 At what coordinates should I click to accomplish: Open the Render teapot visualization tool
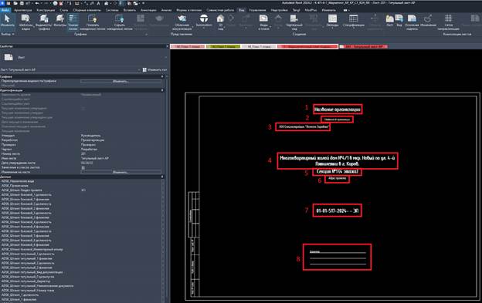182,22
